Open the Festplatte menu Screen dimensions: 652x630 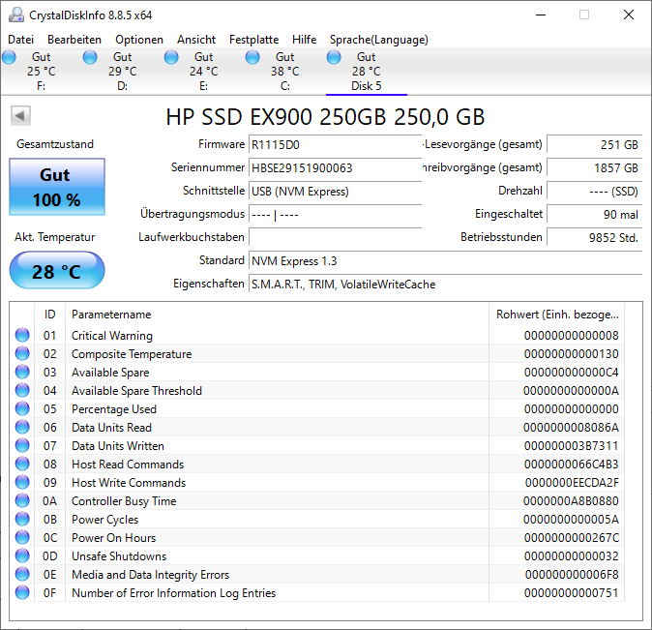[254, 40]
